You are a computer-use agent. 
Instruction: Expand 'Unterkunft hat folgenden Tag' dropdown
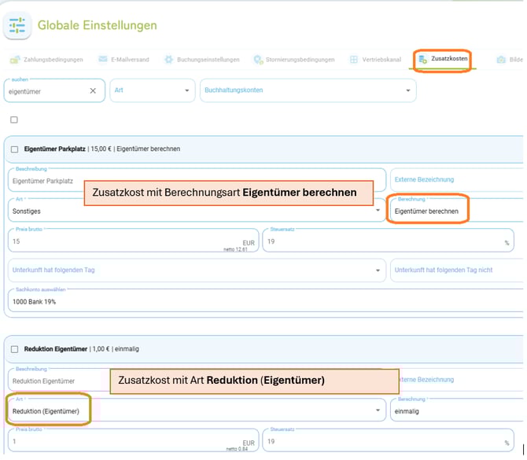pos(195,270)
